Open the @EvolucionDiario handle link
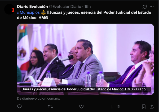This screenshot has width=159, height=112. 65,7
